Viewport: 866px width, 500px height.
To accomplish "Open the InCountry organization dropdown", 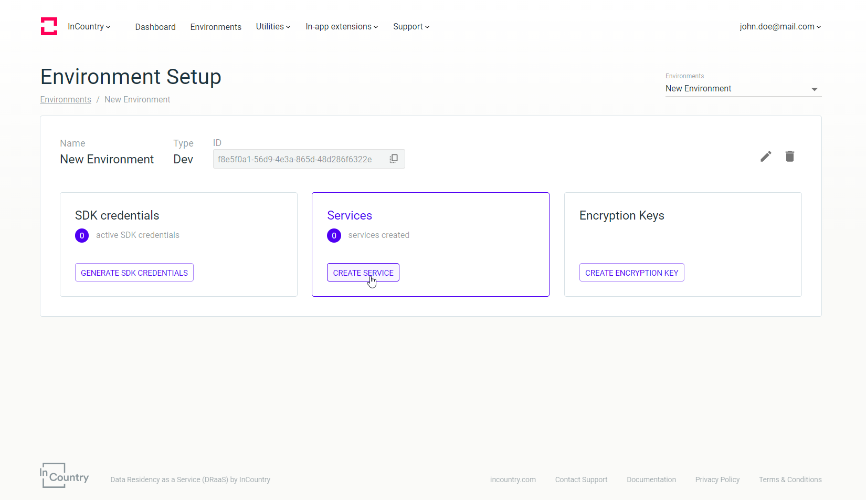I will tap(89, 27).
